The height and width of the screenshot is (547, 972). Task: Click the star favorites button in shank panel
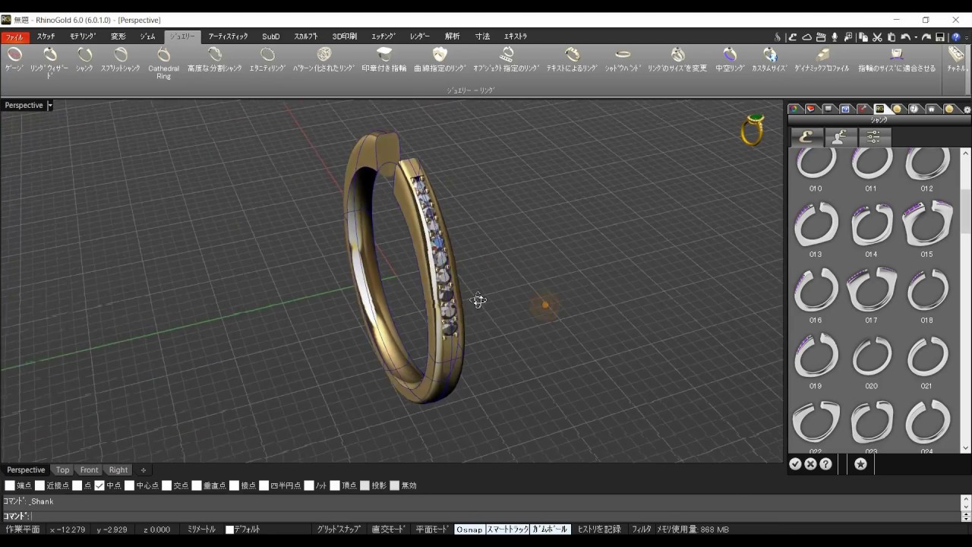coord(860,464)
